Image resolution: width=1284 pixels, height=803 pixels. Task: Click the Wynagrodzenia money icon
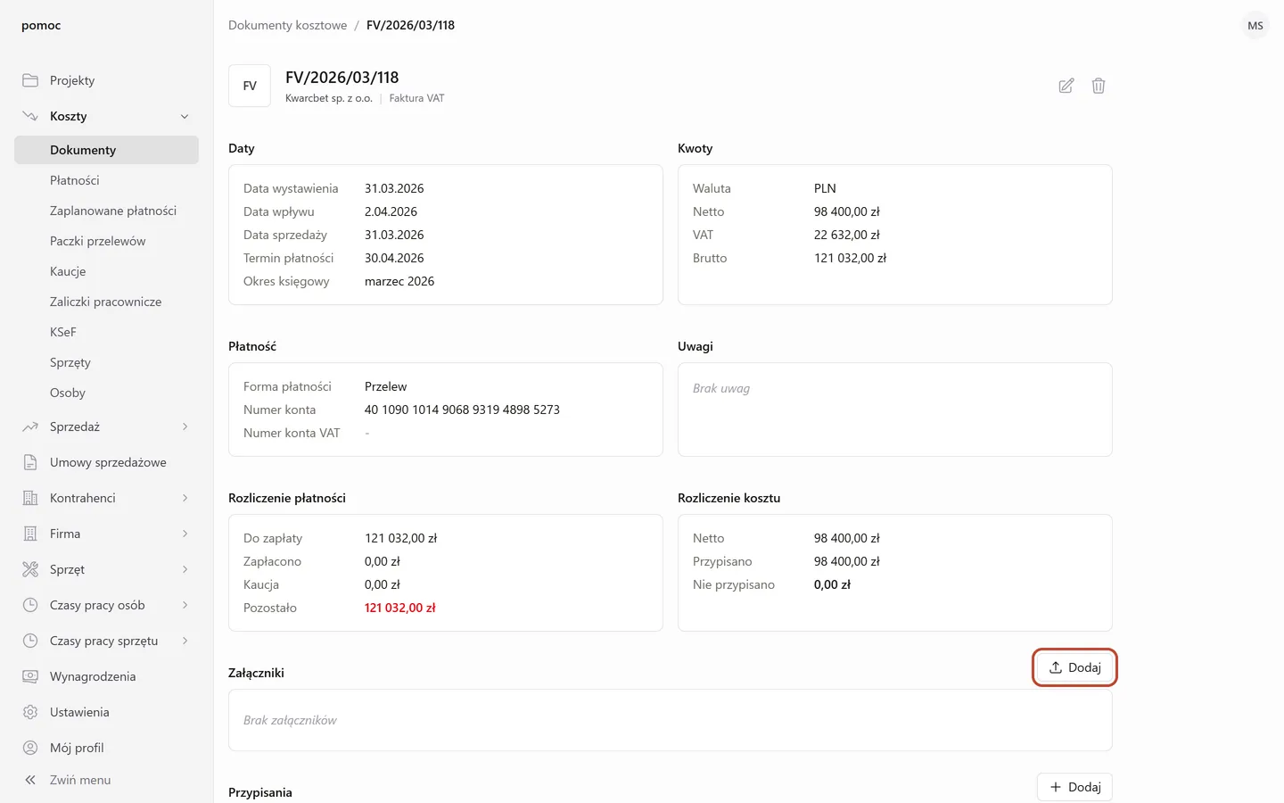pyautogui.click(x=30, y=676)
